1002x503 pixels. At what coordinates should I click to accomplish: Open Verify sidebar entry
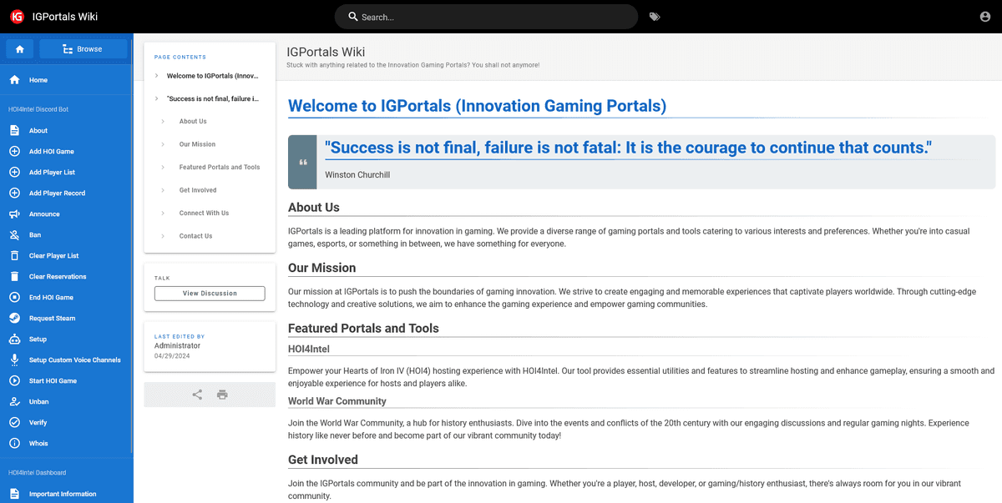coord(66,422)
